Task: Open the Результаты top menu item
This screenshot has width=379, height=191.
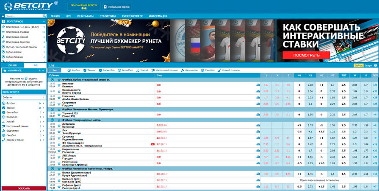Action: coord(85,16)
